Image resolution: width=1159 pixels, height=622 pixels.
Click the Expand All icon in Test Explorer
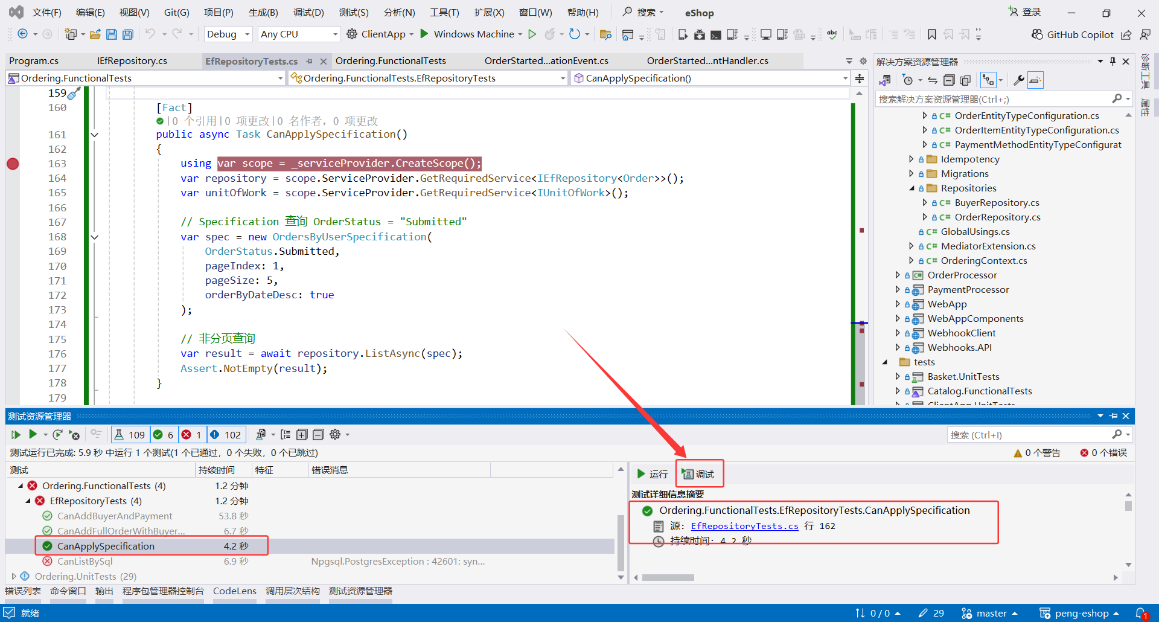point(302,434)
